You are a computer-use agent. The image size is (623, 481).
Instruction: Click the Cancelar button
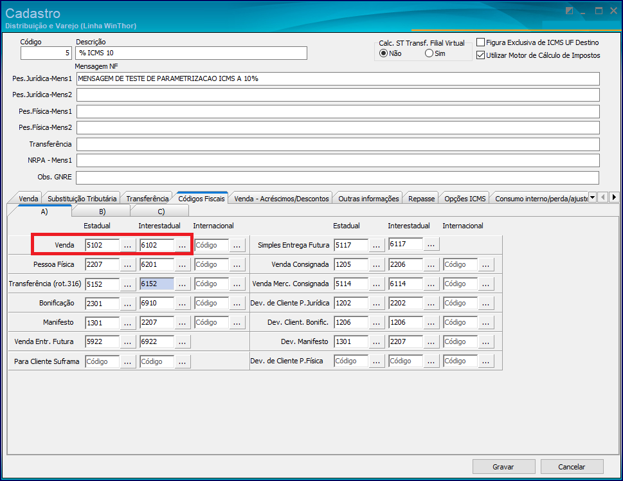572,467
